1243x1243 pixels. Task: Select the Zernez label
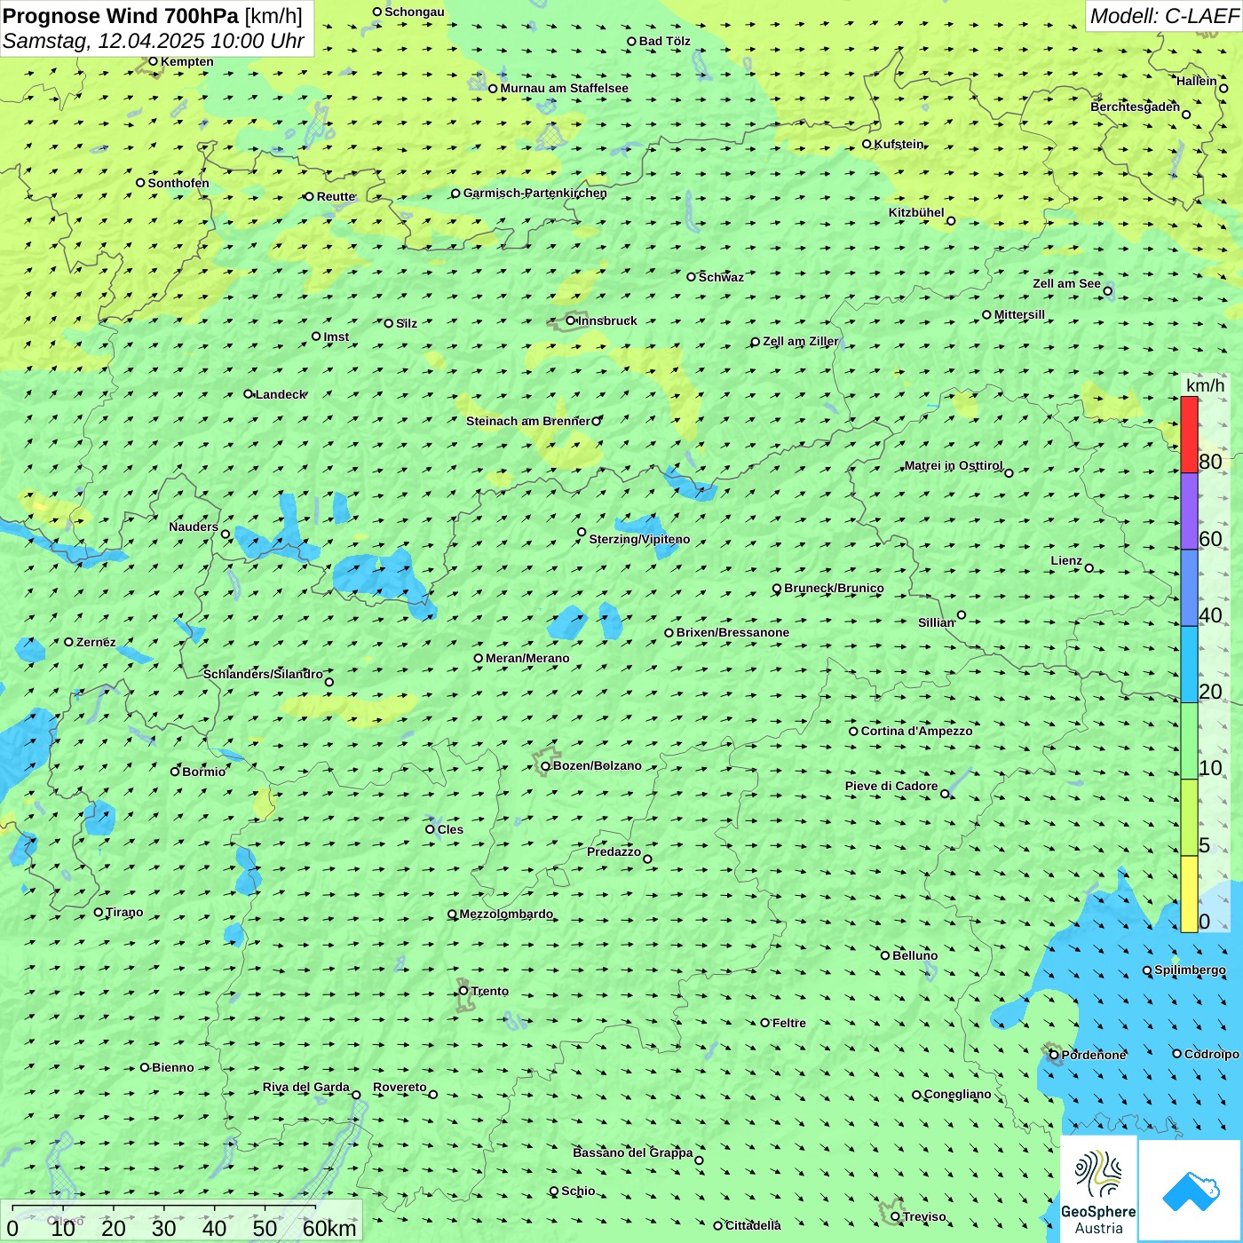point(96,642)
